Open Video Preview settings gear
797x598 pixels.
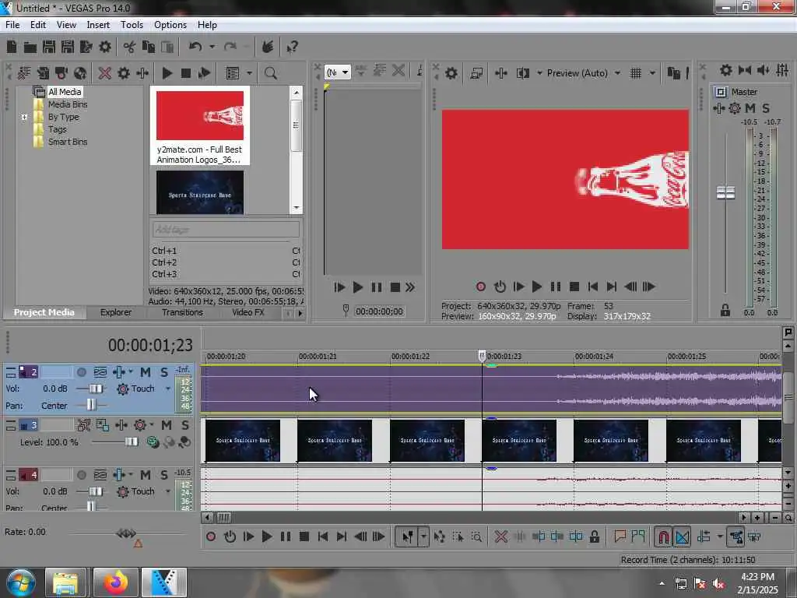point(451,73)
